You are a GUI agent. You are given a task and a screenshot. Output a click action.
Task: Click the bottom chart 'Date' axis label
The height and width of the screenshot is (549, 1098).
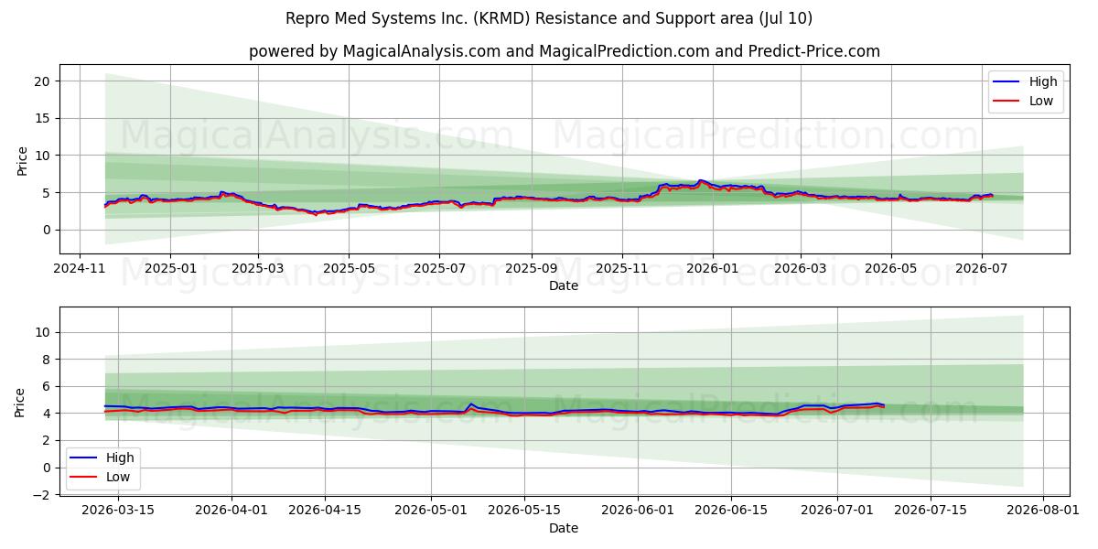pyautogui.click(x=564, y=527)
